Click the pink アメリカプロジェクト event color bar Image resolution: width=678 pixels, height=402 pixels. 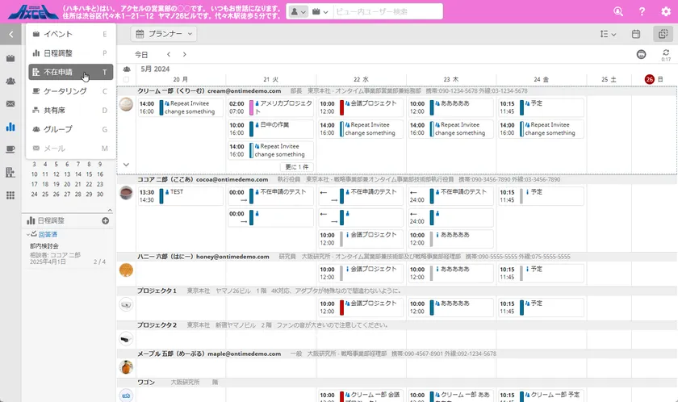(x=252, y=107)
